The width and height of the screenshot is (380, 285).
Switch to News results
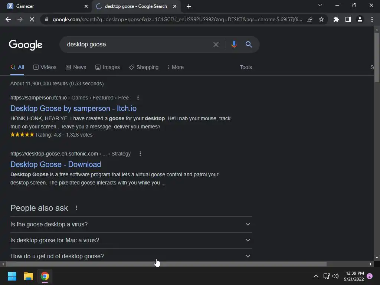tap(76, 67)
